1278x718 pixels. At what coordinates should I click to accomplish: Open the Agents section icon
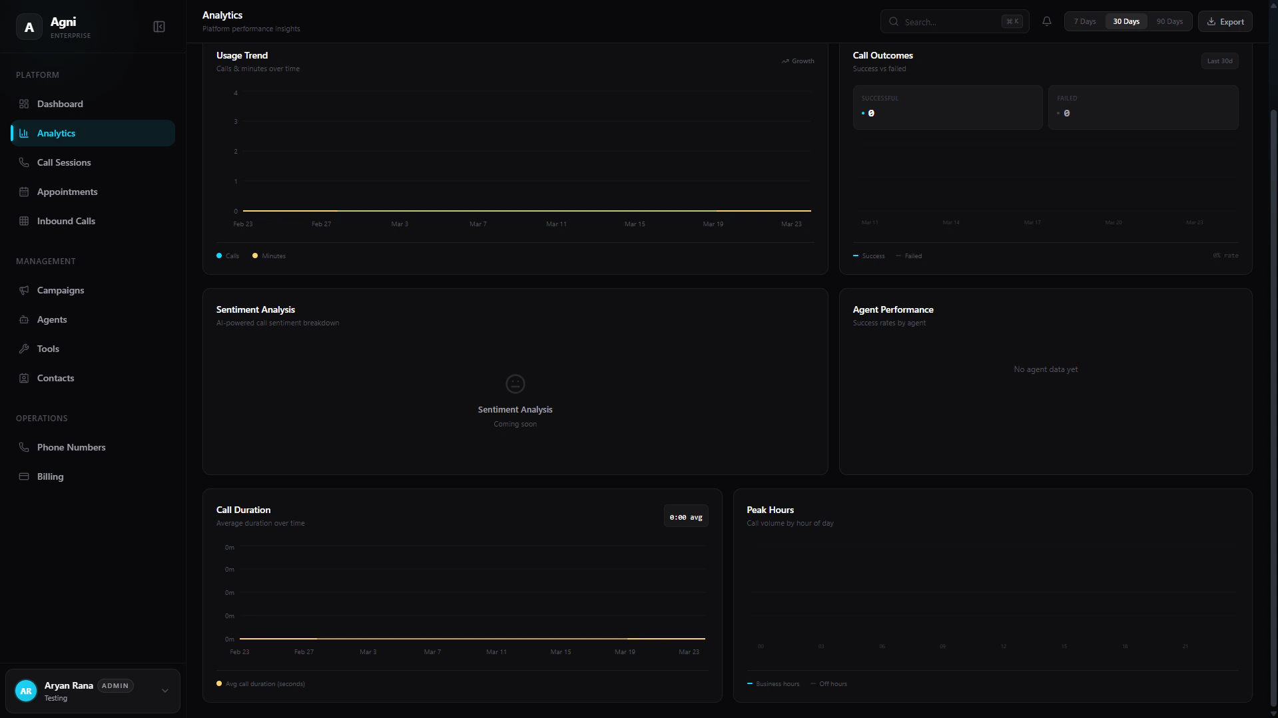[x=24, y=319]
